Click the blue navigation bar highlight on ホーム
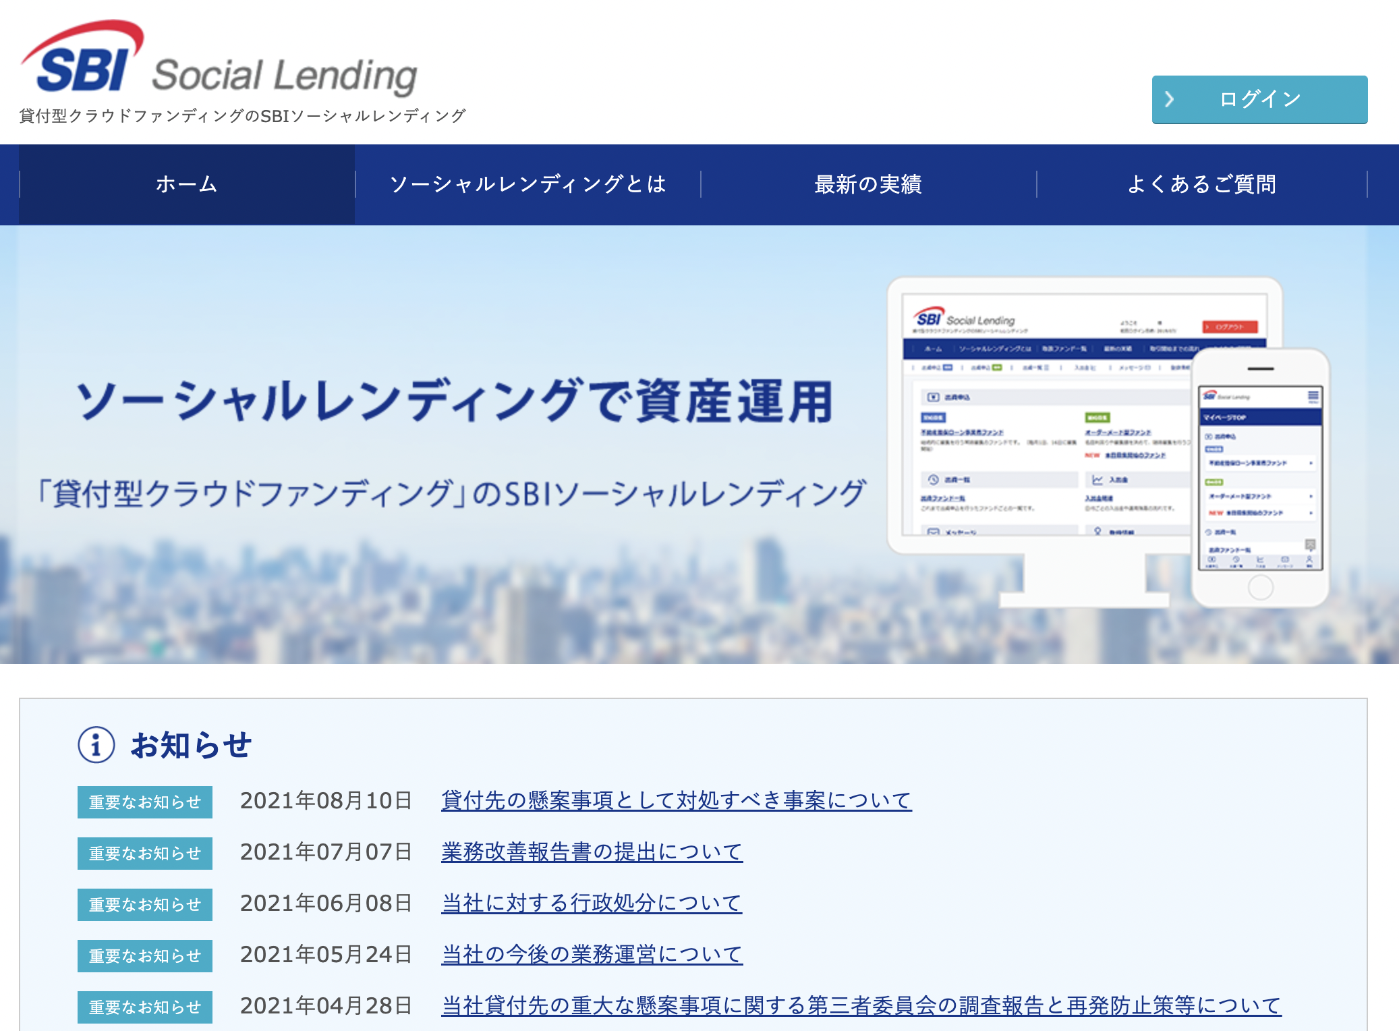The image size is (1399, 1031). [x=186, y=184]
